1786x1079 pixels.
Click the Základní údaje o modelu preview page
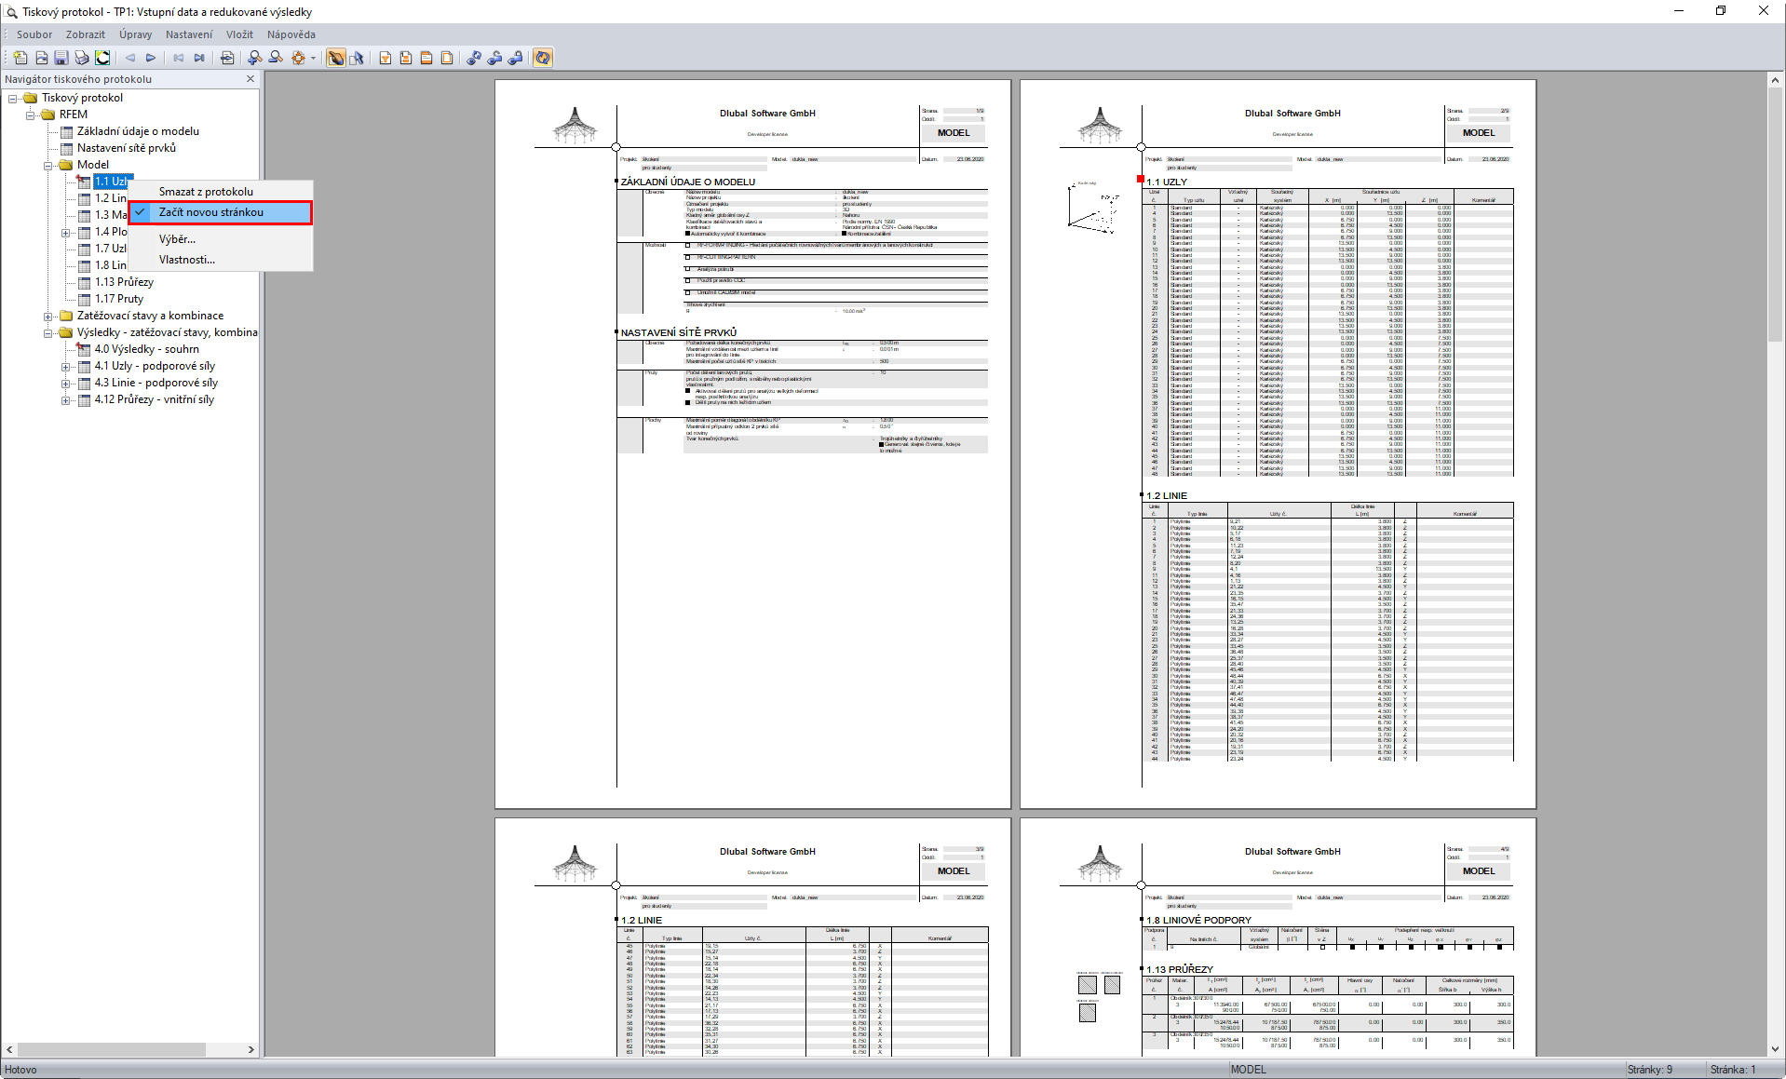point(752,444)
